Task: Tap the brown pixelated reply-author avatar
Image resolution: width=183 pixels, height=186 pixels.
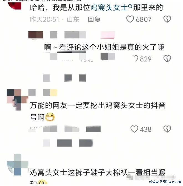Action: (x=35, y=35)
